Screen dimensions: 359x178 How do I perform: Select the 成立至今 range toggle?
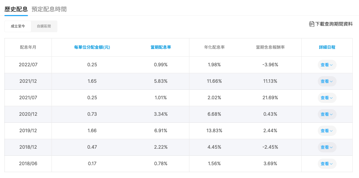[x=18, y=26]
